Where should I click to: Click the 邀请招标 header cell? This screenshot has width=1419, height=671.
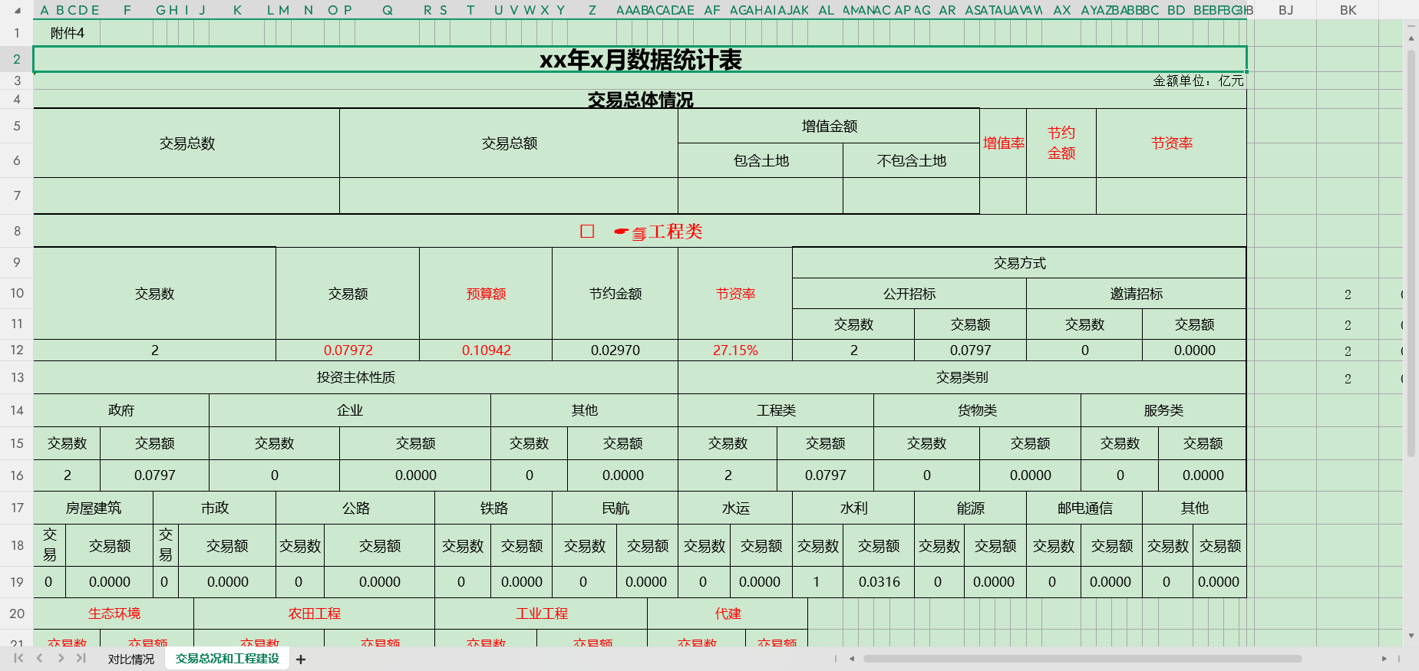pos(1137,294)
